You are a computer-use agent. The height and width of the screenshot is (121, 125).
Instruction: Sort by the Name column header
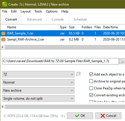[x=32, y=27]
